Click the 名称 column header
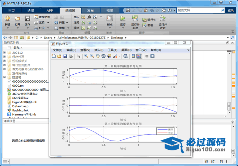The image size is (238, 166). (x=16, y=48)
